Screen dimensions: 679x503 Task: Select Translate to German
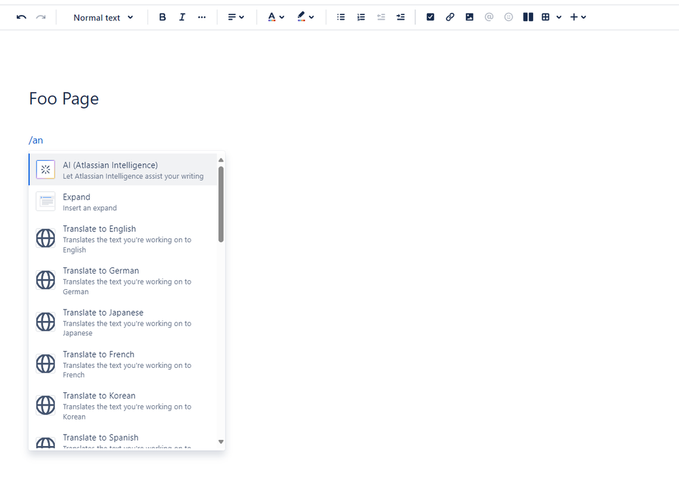click(x=122, y=280)
